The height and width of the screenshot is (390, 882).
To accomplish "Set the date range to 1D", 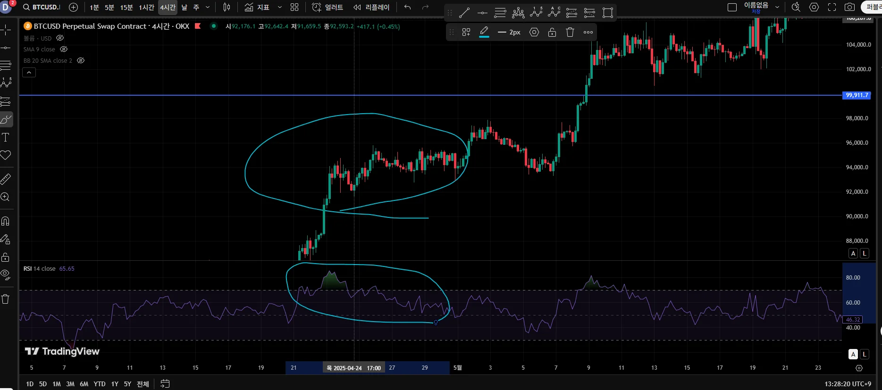I will click(30, 384).
